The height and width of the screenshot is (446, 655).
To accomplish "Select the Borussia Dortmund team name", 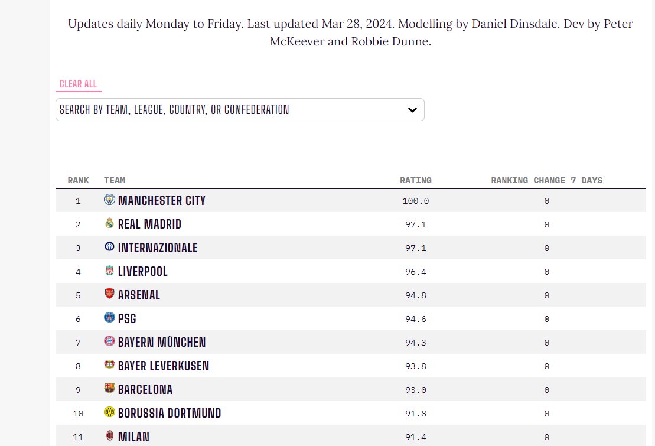I will tap(169, 414).
